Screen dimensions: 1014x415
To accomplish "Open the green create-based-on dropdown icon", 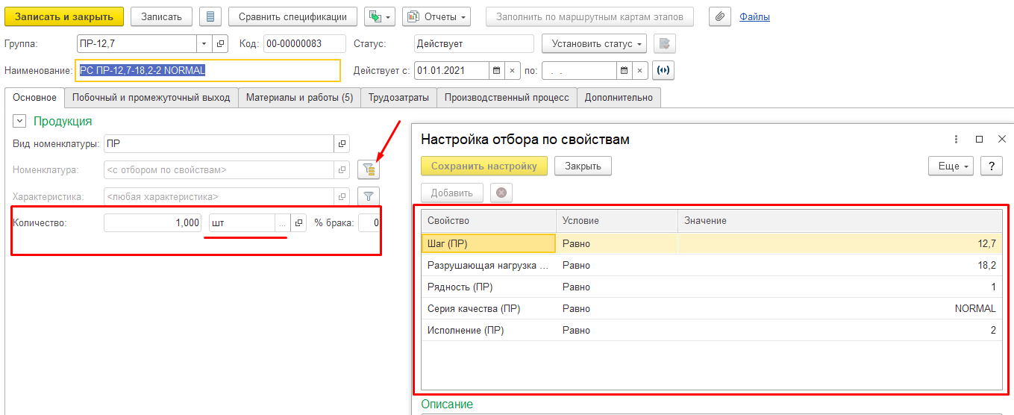I will pos(380,16).
